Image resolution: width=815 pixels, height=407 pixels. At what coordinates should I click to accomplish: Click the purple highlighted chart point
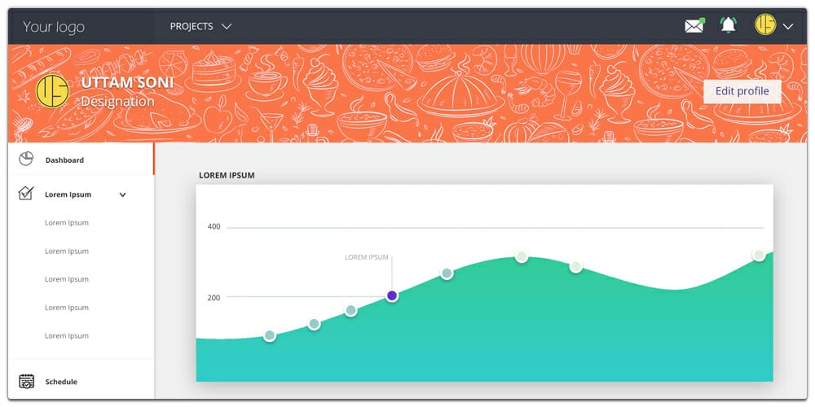(x=392, y=295)
